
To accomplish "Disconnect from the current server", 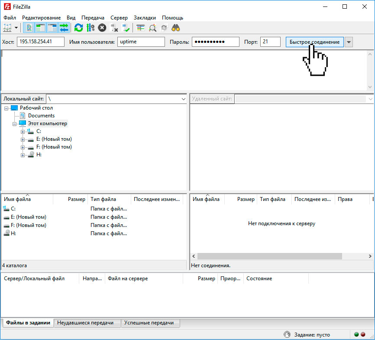I will pyautogui.click(x=114, y=28).
